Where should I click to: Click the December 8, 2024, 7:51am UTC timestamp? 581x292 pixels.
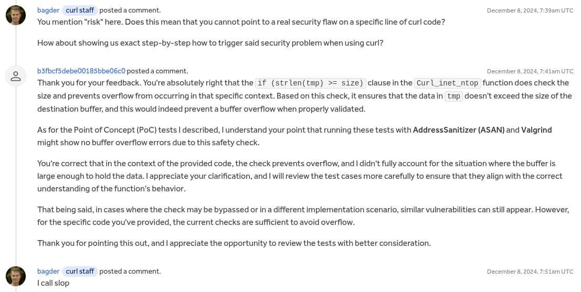(x=530, y=272)
